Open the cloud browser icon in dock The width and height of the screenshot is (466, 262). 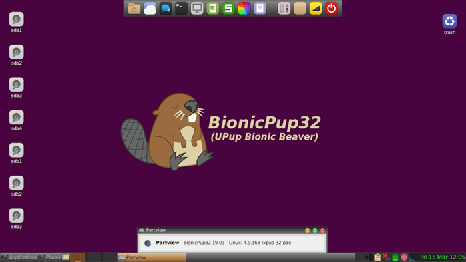click(150, 8)
